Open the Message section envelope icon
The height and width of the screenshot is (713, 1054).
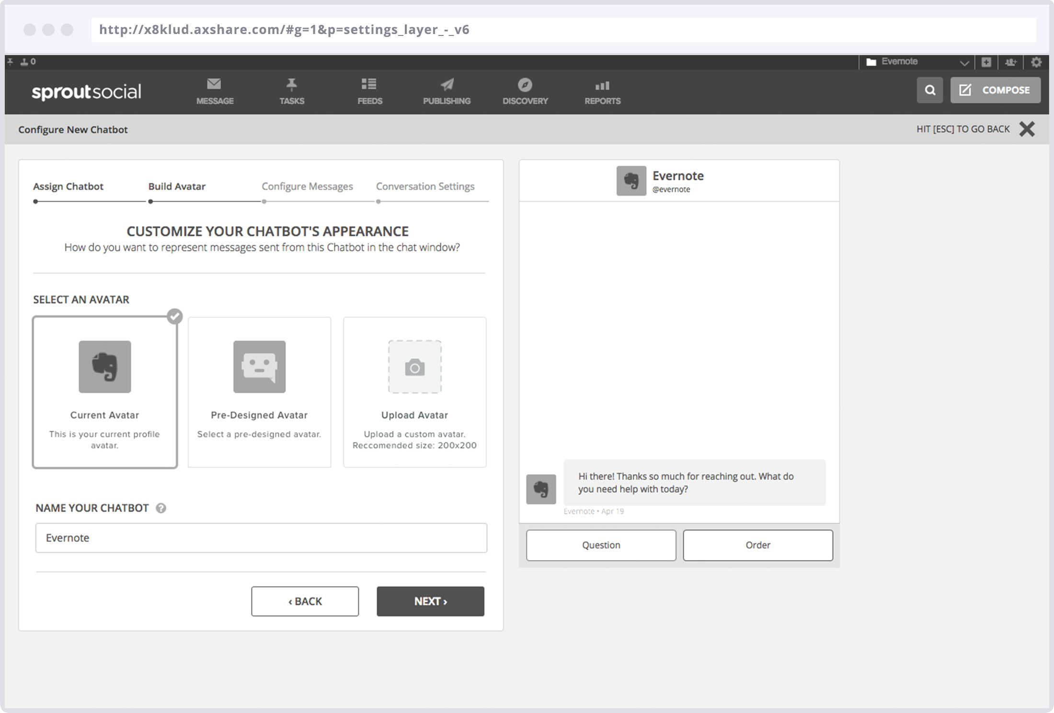214,84
